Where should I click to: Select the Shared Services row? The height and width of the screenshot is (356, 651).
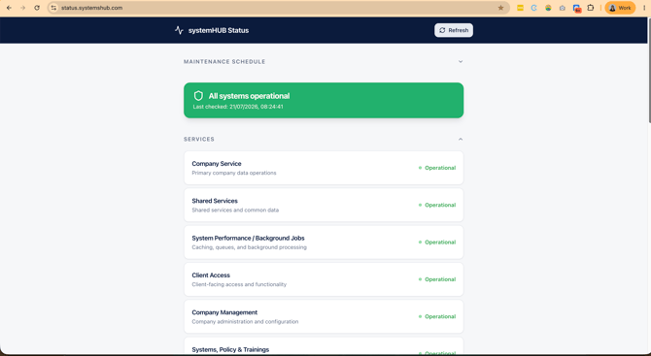pos(324,205)
